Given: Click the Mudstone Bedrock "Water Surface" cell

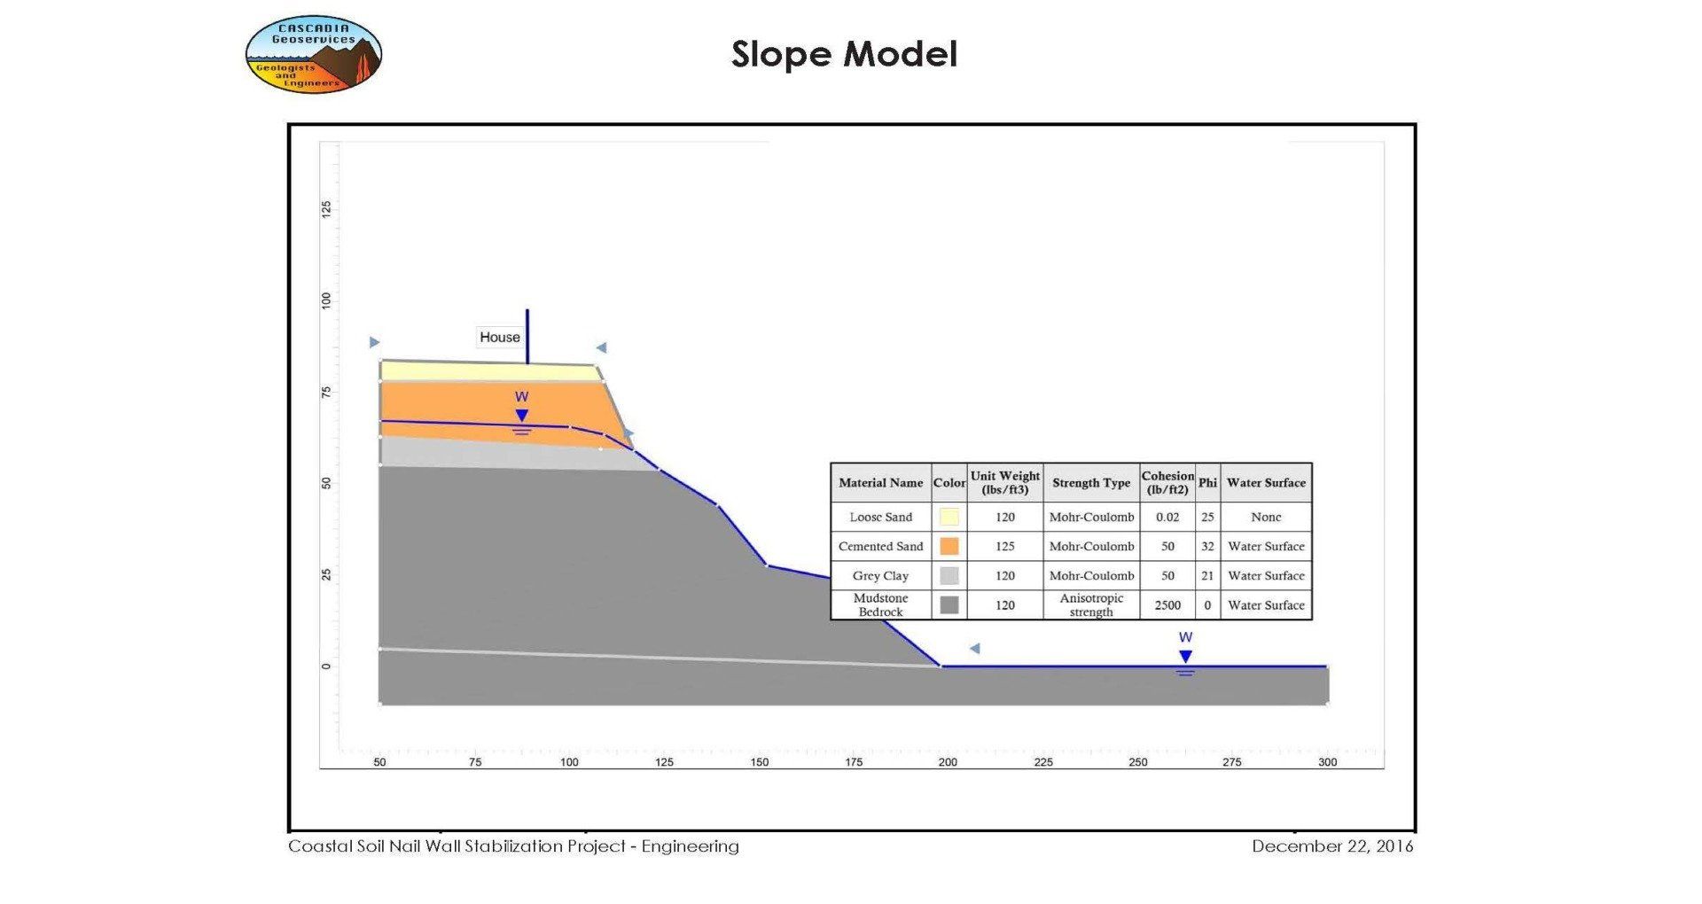Looking at the screenshot, I should point(1266,604).
